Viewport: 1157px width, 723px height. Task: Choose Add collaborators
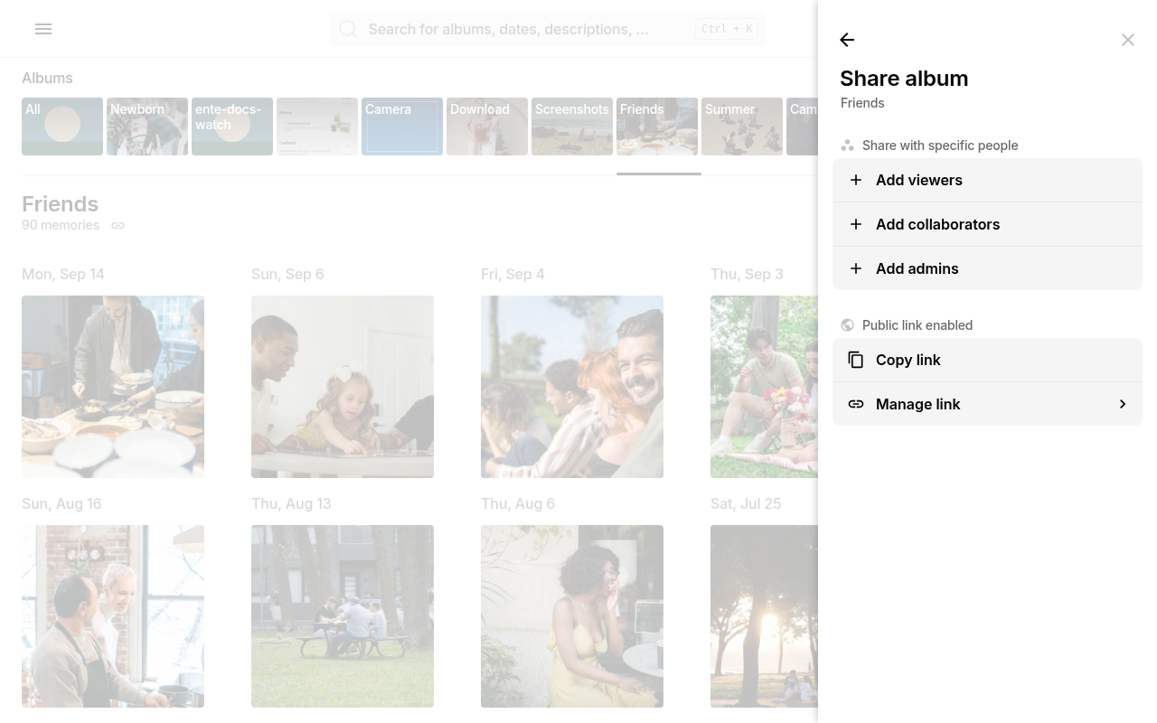tap(987, 224)
